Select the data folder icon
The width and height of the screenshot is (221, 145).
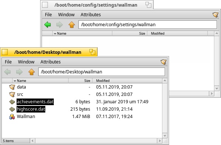coord(12,87)
